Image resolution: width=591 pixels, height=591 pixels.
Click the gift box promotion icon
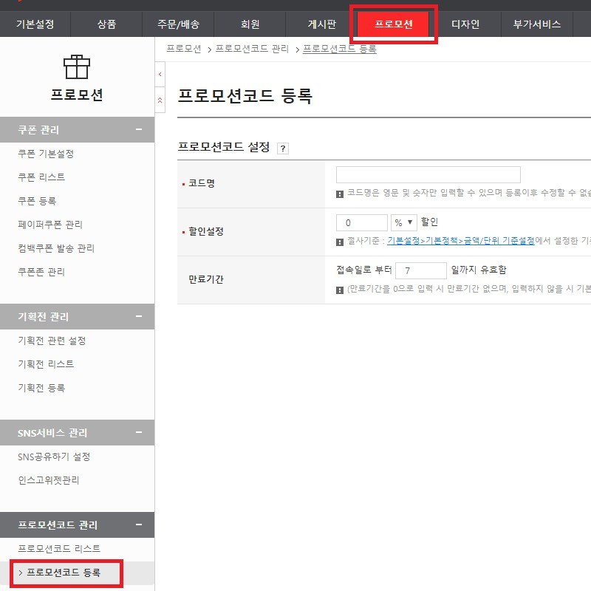point(77,67)
